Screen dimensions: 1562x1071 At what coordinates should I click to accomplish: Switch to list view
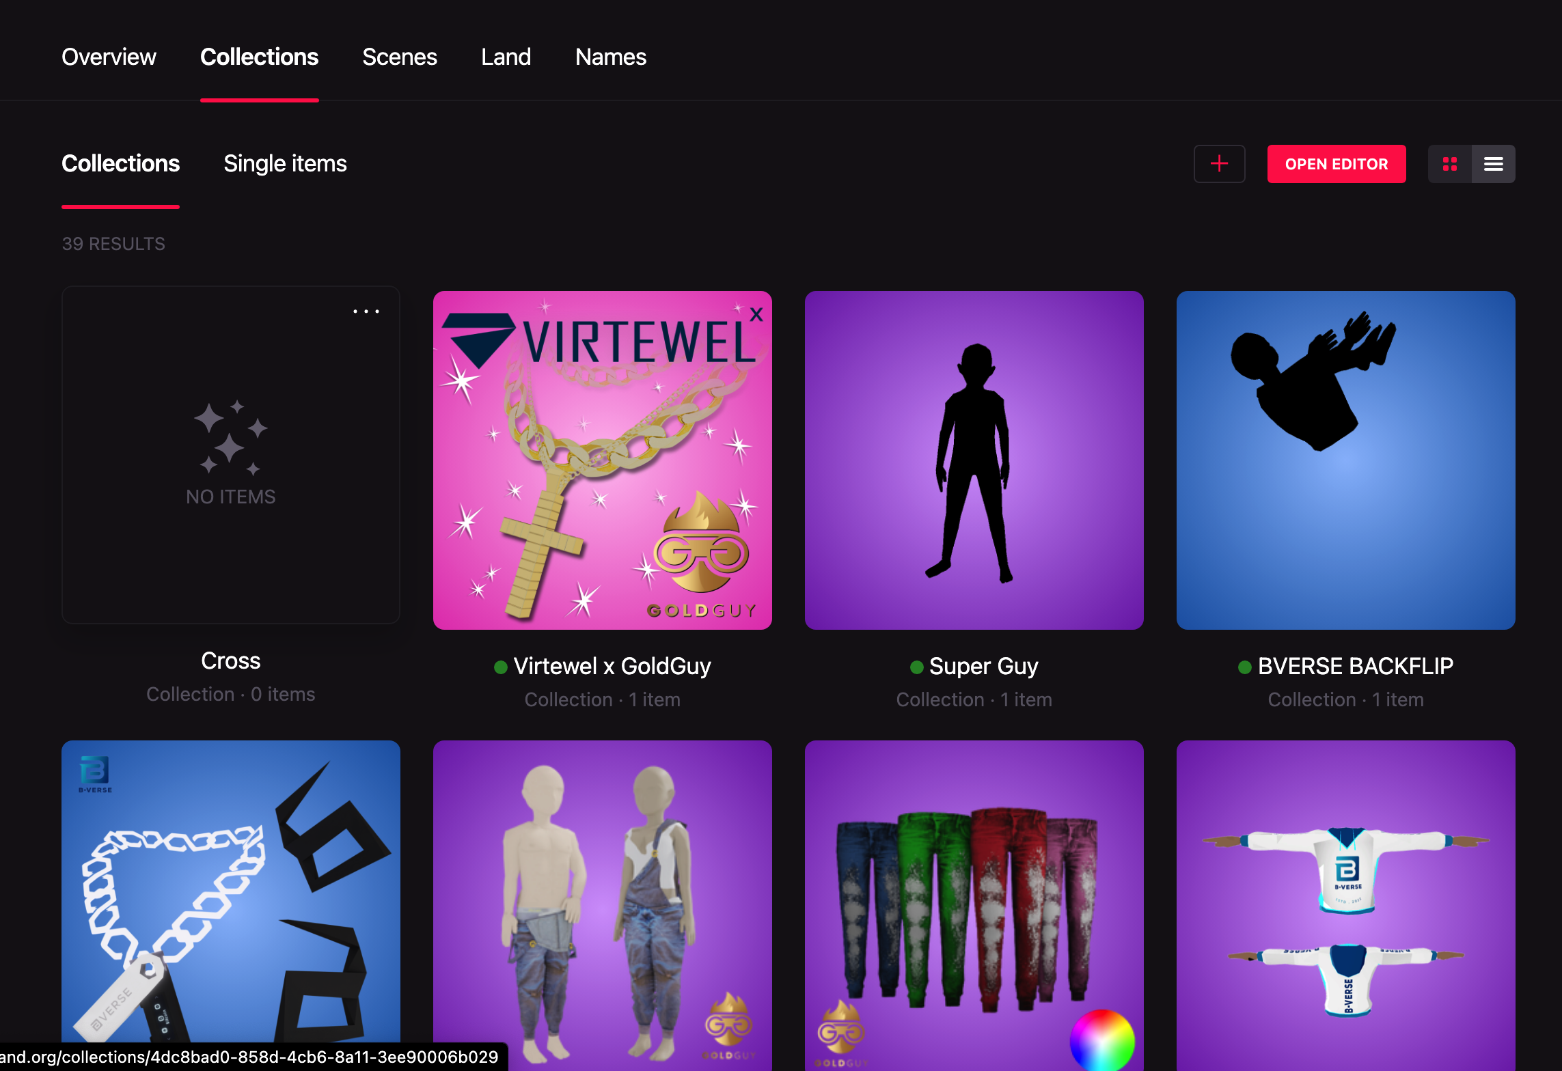pos(1493,164)
